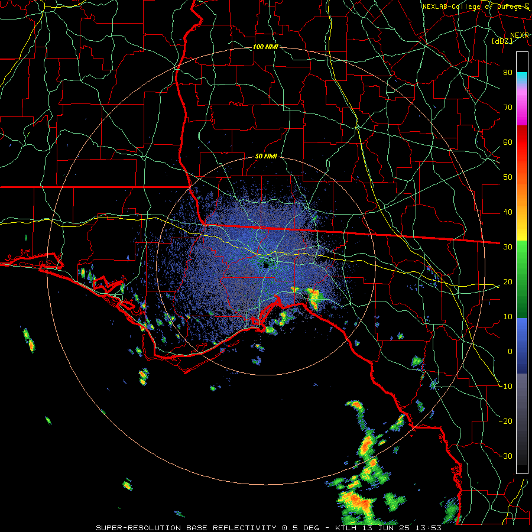Click the -10 value on the dBZ scale
Screen dimensions: 532x532
point(506,387)
